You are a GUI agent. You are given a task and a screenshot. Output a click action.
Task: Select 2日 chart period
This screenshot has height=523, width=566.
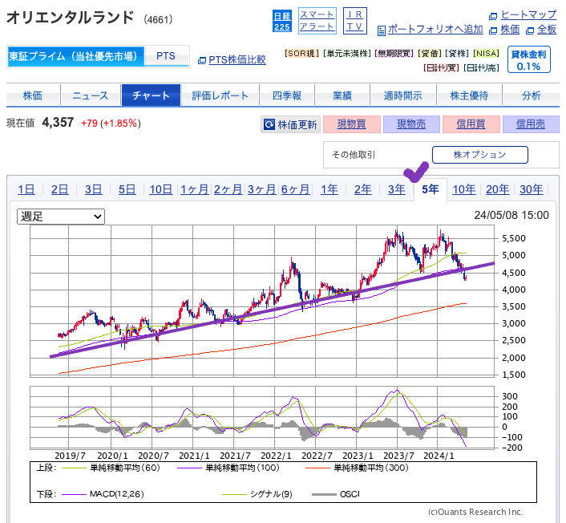(x=60, y=189)
